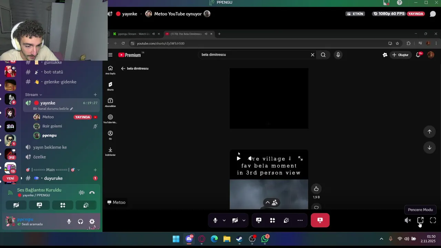441x248 pixels.
Task: Collapse the Stream channel category
Action: [33, 95]
